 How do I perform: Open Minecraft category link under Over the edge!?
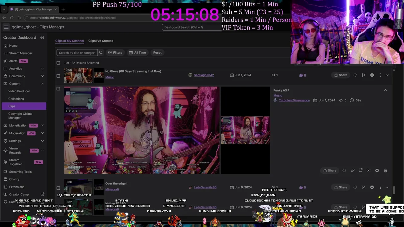point(112,189)
